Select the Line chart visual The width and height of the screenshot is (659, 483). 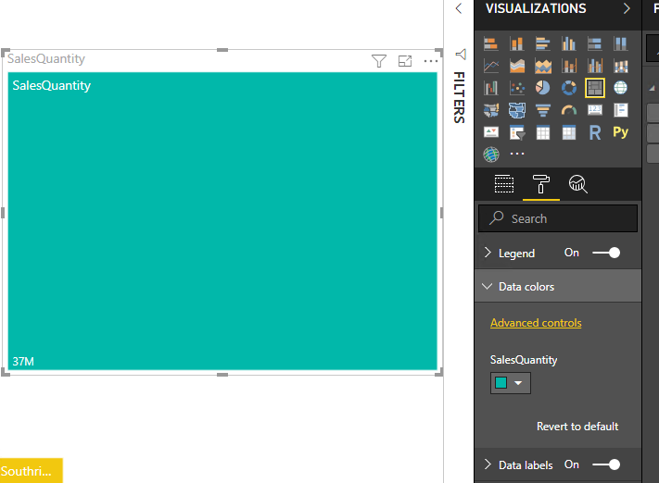point(491,66)
